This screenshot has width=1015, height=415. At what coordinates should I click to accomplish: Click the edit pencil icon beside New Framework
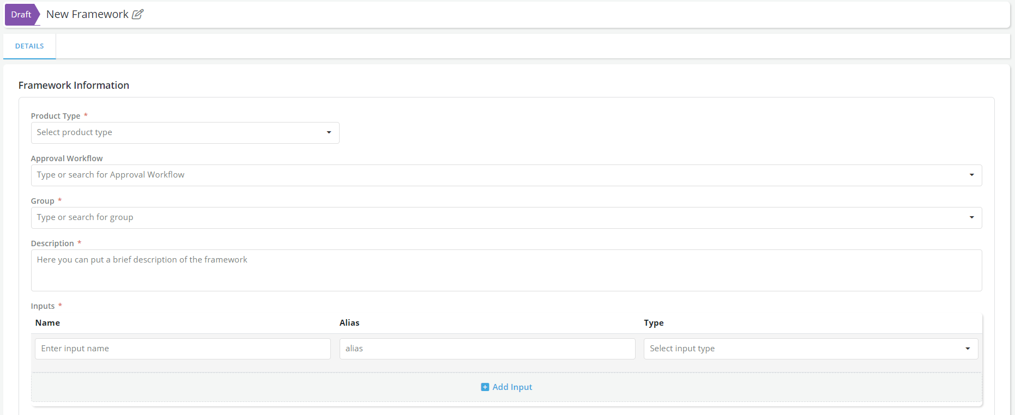click(138, 15)
